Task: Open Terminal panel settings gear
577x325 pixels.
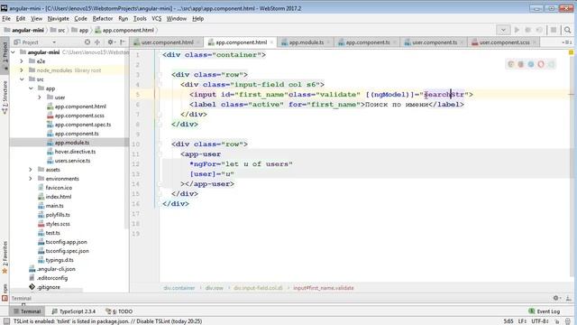Action: pyautogui.click(x=556, y=298)
